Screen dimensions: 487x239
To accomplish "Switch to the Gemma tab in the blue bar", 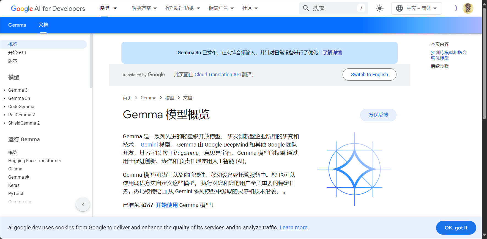I will 17,25.
